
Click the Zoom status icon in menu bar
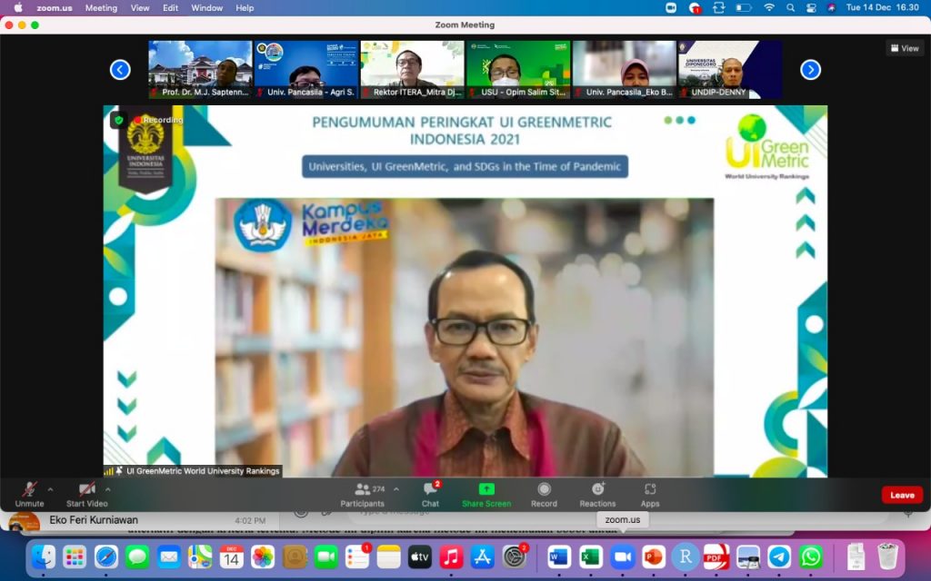[x=671, y=7]
